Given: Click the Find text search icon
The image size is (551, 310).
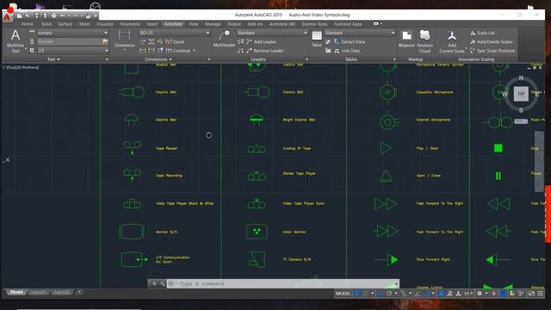Looking at the screenshot, I should (x=105, y=41).
